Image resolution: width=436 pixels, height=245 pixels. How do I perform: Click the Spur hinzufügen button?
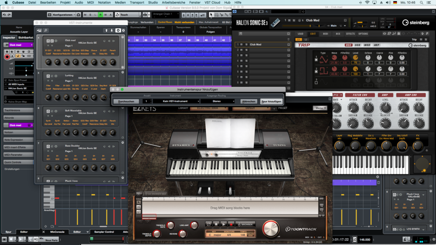pos(271,101)
